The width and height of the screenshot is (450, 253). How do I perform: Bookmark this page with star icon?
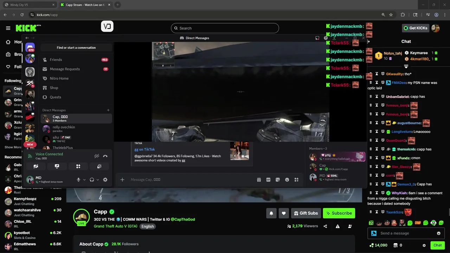[x=391, y=15]
